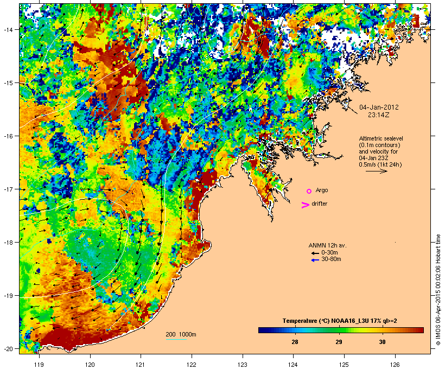Click the blue 30-80m ANMN arrow
445x369 pixels.
315,260
